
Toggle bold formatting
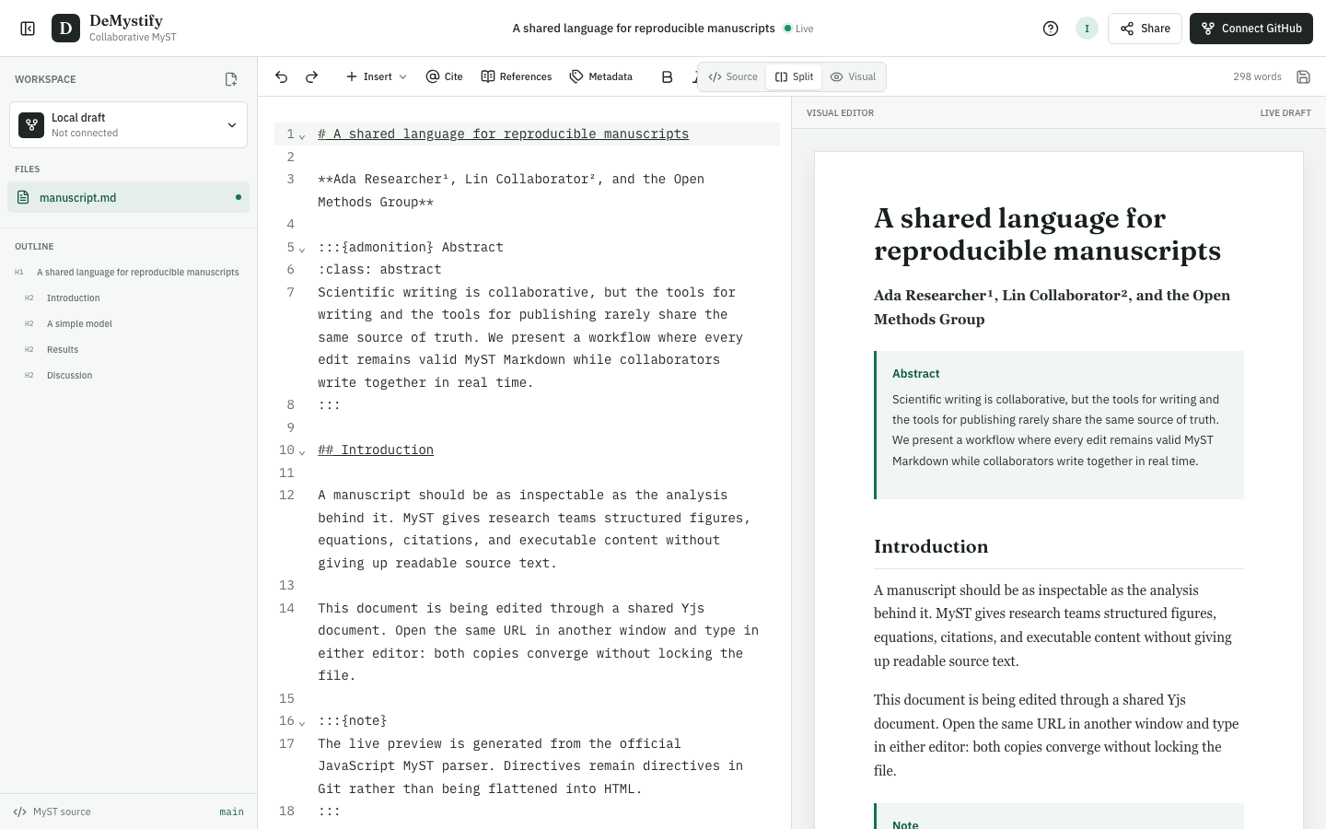tap(667, 76)
